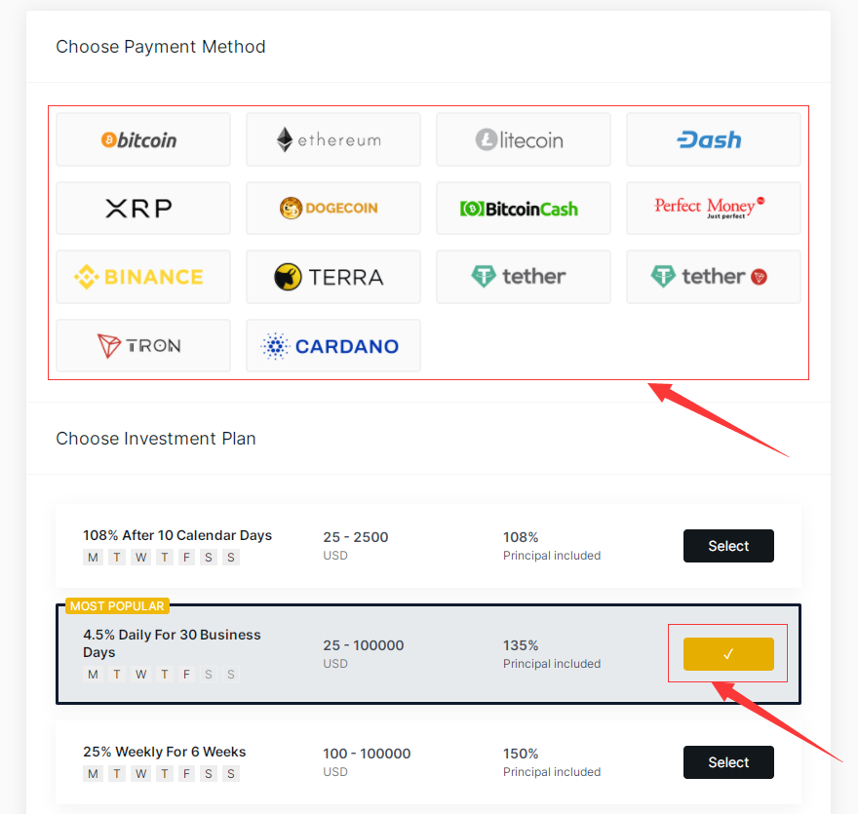Pick Litecoin payment method

pos(524,139)
